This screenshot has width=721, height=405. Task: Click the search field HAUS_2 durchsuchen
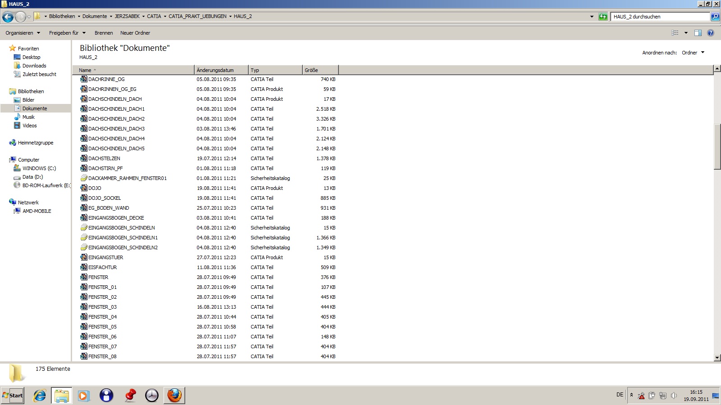(660, 17)
